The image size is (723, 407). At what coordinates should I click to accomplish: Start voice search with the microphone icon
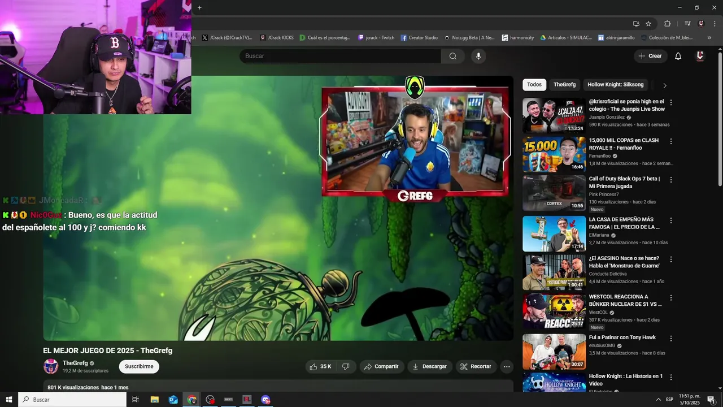478,56
